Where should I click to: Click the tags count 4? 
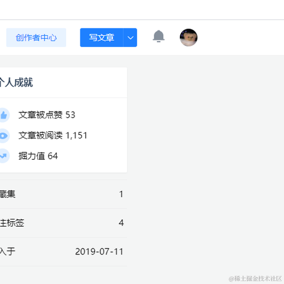[x=121, y=223]
